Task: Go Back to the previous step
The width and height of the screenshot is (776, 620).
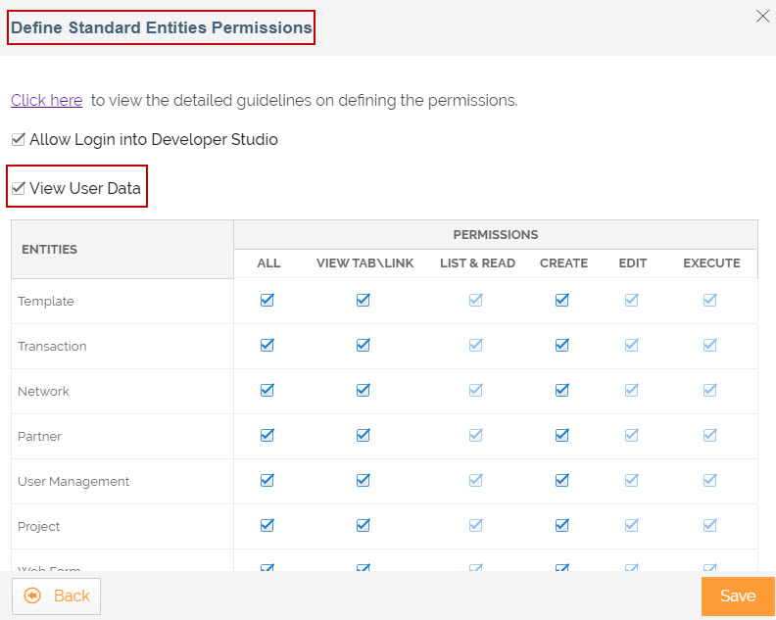Action: [57, 596]
